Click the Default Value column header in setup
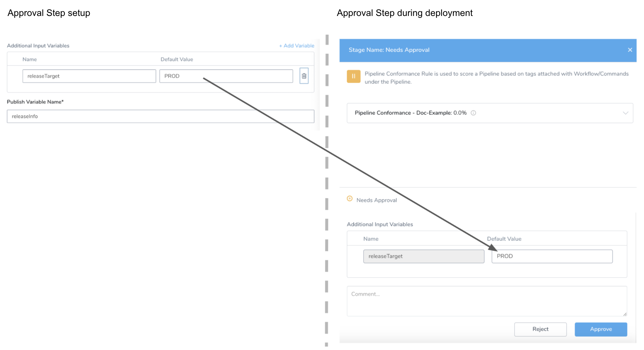This screenshot has height=350, width=644. tap(177, 59)
